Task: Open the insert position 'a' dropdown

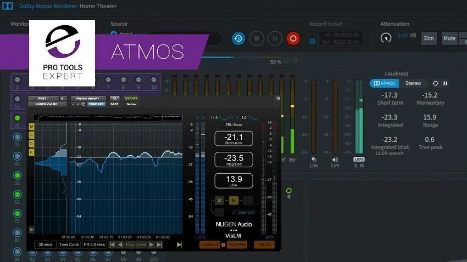Action: (x=63, y=98)
